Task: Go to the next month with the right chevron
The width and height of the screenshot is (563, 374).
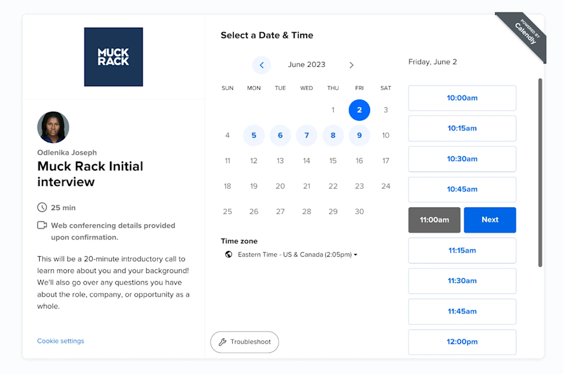Action: (x=351, y=65)
